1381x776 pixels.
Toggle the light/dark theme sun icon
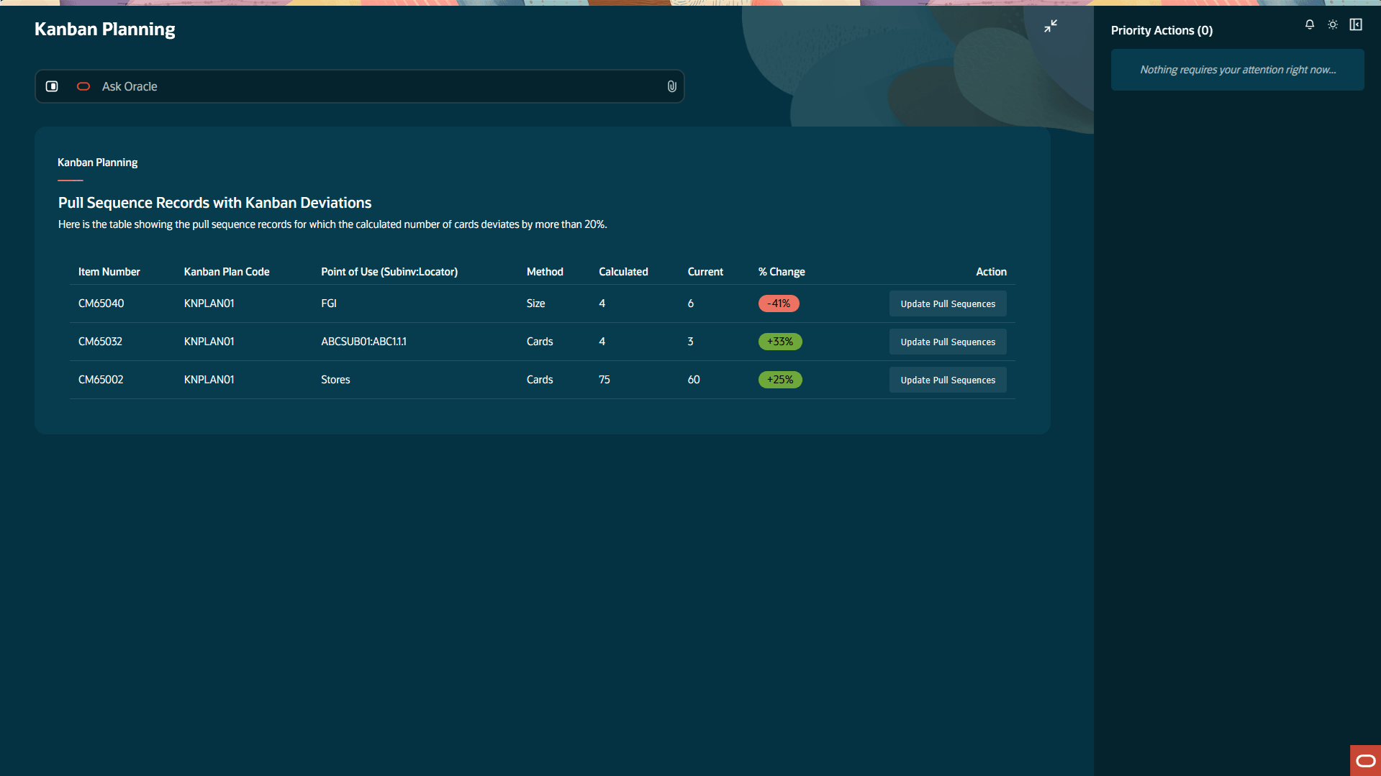pos(1333,24)
